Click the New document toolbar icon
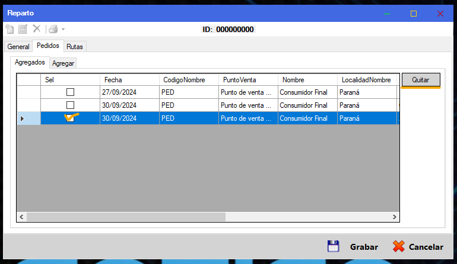Image resolution: width=457 pixels, height=264 pixels. click(x=9, y=29)
